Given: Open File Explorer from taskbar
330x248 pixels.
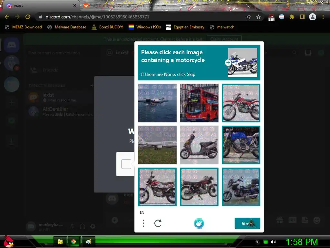Looking at the screenshot, I should [x=60, y=242].
